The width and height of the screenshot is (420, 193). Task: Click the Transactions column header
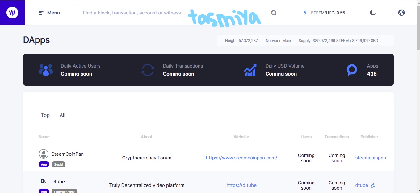point(337,137)
